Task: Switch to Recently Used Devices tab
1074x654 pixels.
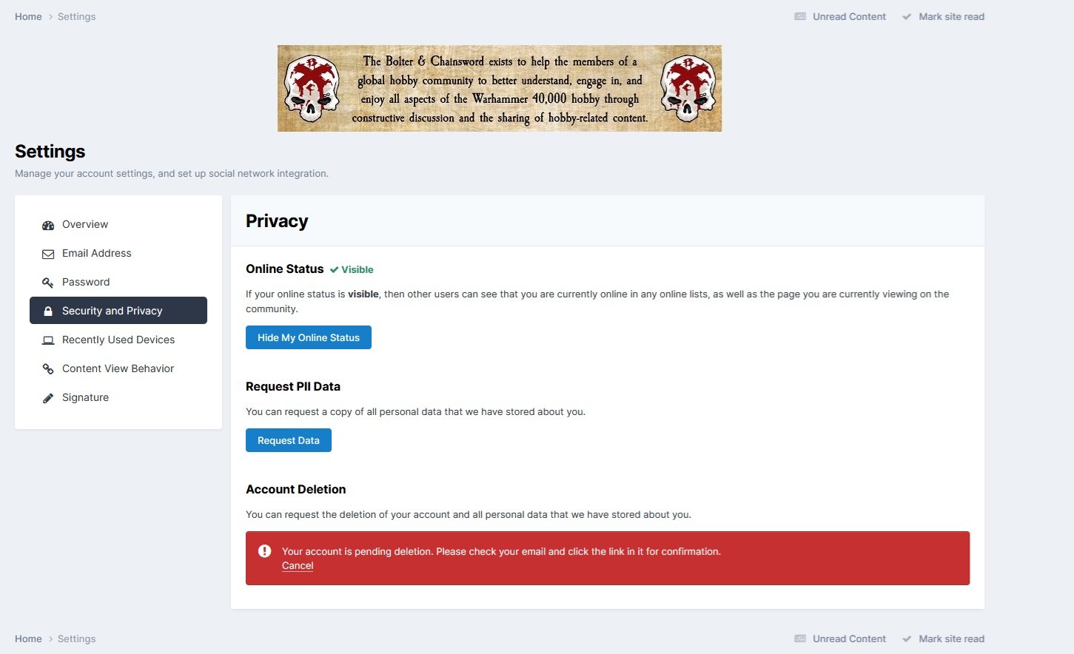Action: coord(118,340)
